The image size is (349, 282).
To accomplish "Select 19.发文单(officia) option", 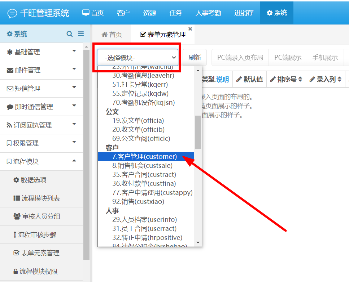I will click(x=146, y=120).
